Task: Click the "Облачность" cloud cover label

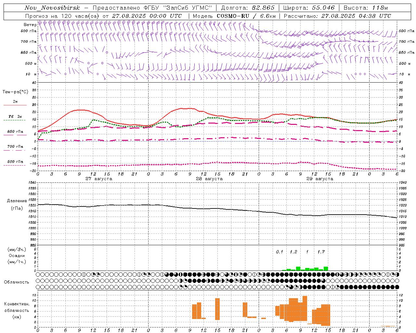Action: click(17, 282)
